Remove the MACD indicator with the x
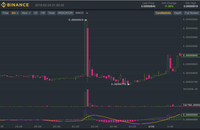The height and width of the screenshot is (130, 200). pyautogui.click(x=87, y=13)
